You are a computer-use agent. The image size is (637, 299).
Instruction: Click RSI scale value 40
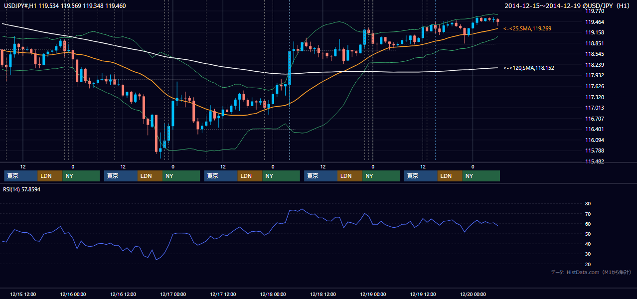tap(588, 244)
